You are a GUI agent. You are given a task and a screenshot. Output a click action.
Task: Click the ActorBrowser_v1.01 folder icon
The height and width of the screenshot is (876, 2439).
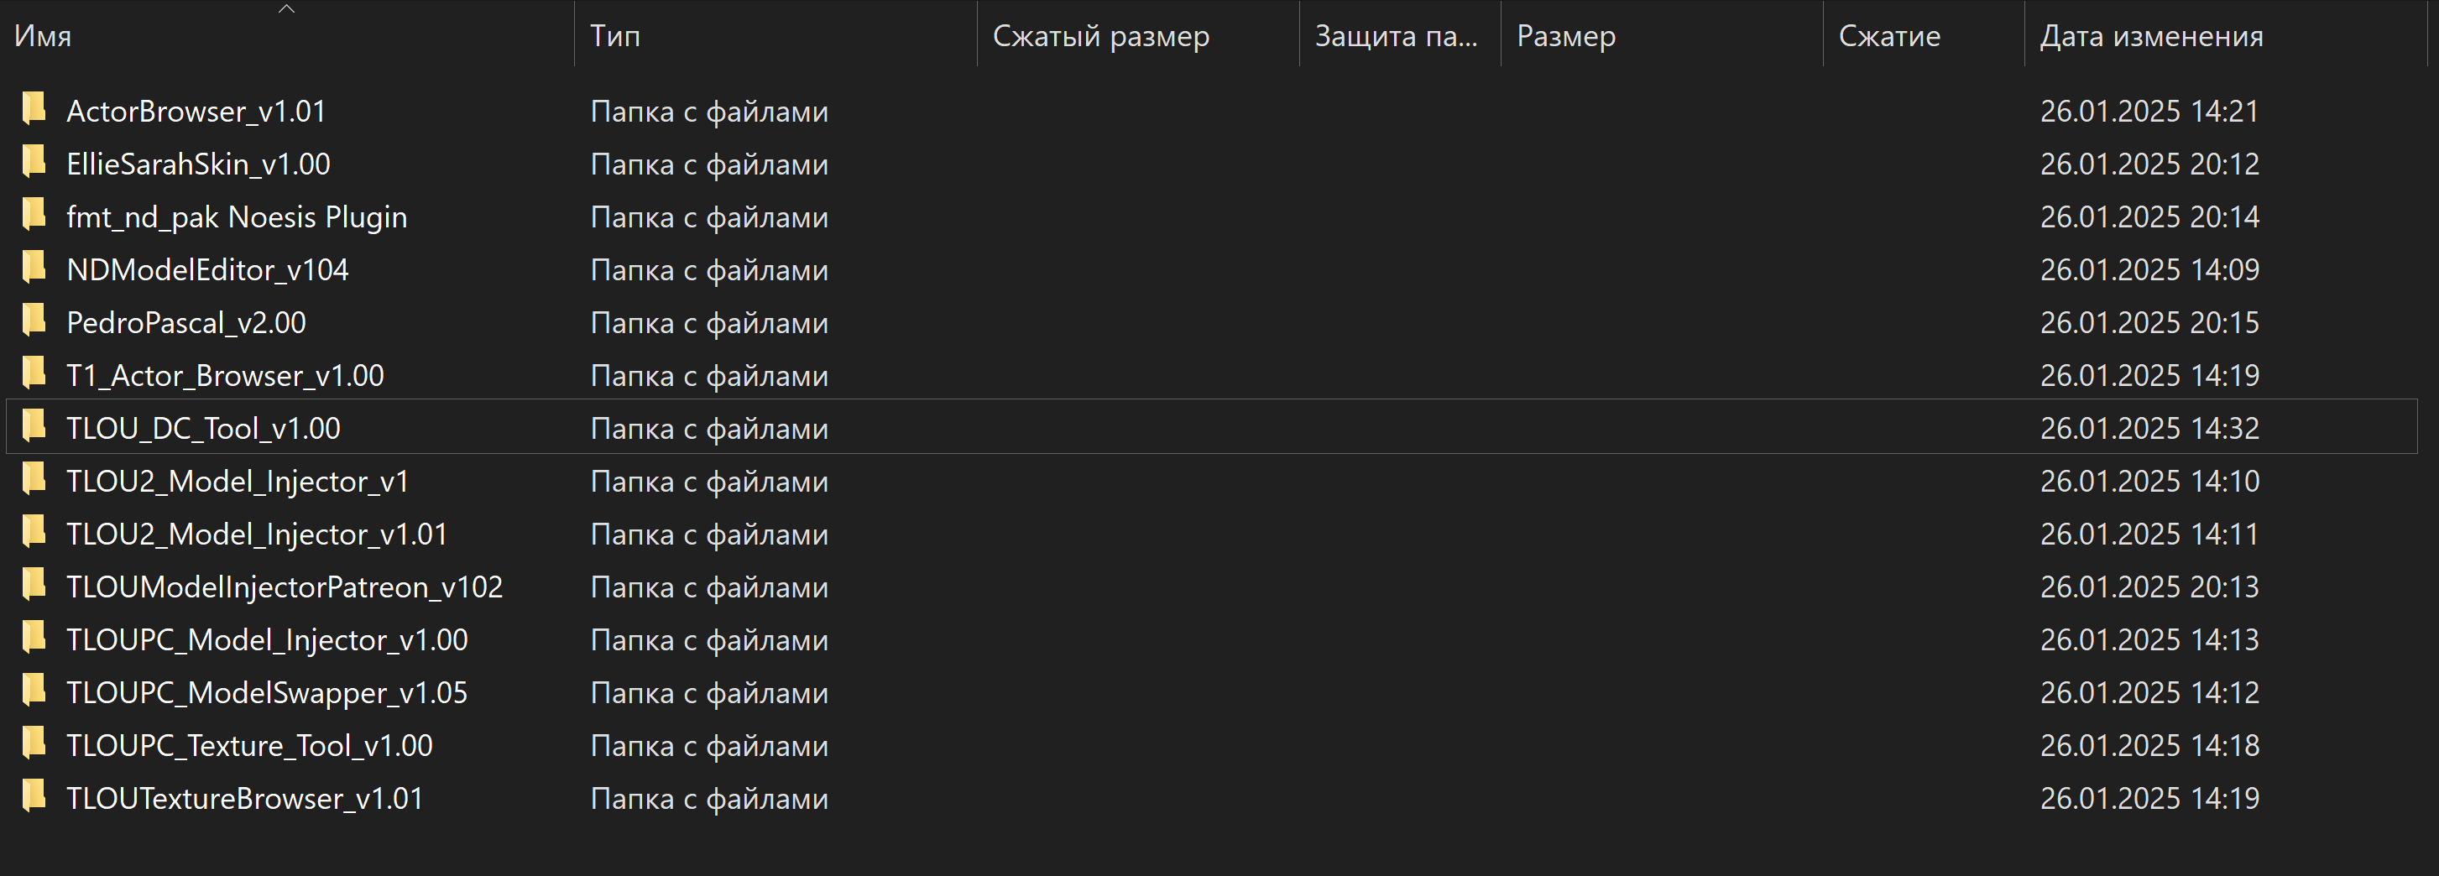tap(34, 110)
